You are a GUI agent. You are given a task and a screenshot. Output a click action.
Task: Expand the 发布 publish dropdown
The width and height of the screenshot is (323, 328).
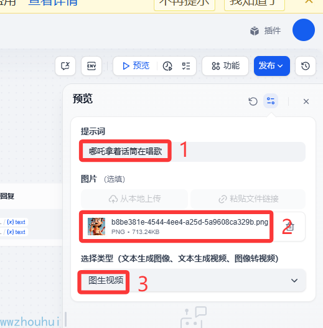click(x=272, y=66)
